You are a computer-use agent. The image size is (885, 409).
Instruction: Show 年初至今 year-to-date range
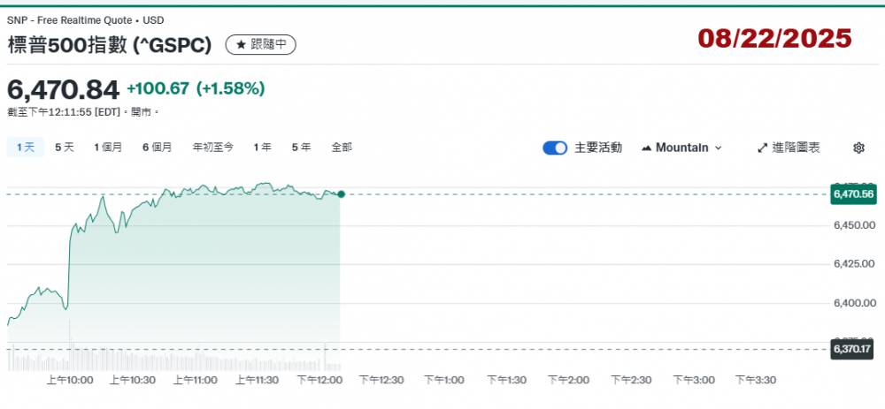coord(213,148)
